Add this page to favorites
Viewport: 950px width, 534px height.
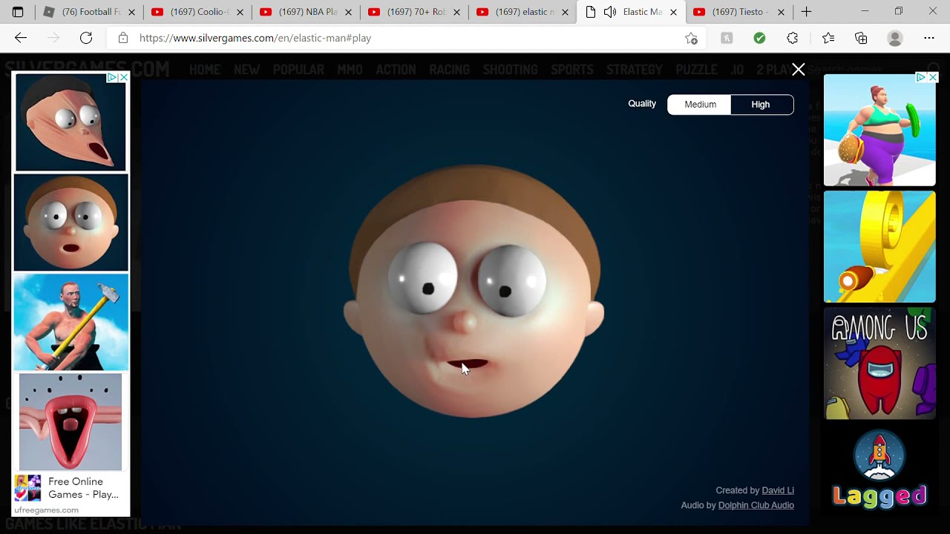point(691,38)
